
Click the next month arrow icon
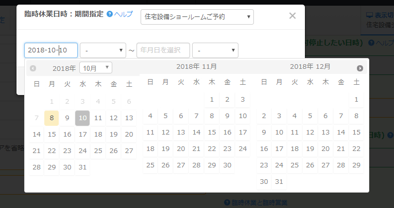coord(359,68)
